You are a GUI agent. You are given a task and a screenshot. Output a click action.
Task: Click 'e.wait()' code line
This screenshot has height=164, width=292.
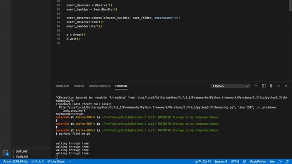tap(73, 39)
